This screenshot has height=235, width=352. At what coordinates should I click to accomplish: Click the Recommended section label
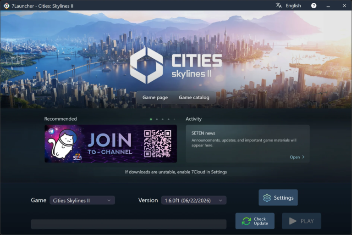60,119
